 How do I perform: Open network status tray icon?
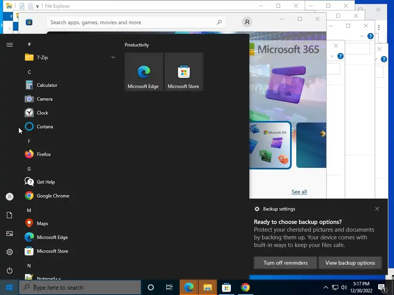pos(335,287)
